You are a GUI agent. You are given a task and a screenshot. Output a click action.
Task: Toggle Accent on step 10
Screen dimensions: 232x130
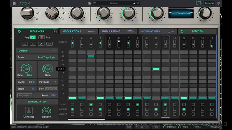coord(156,109)
